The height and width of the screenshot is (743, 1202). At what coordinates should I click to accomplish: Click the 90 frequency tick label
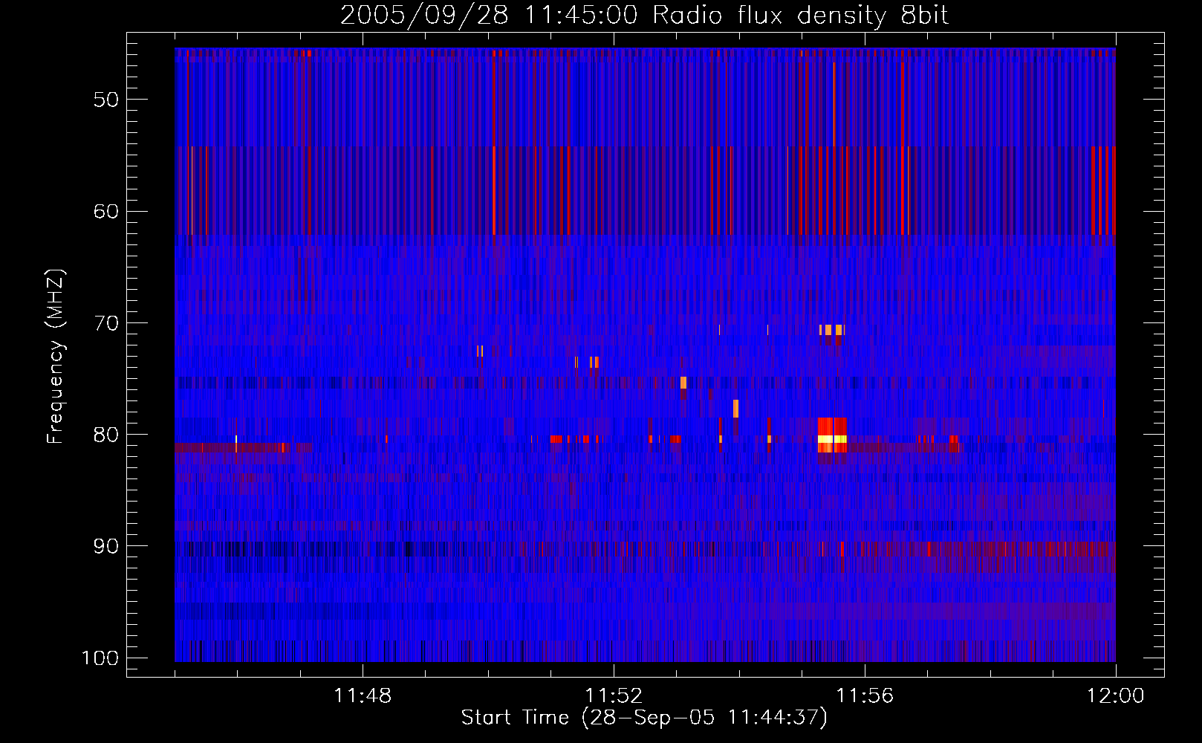pos(106,546)
